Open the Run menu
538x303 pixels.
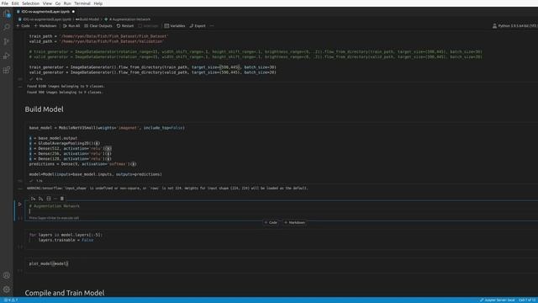coord(67,3)
